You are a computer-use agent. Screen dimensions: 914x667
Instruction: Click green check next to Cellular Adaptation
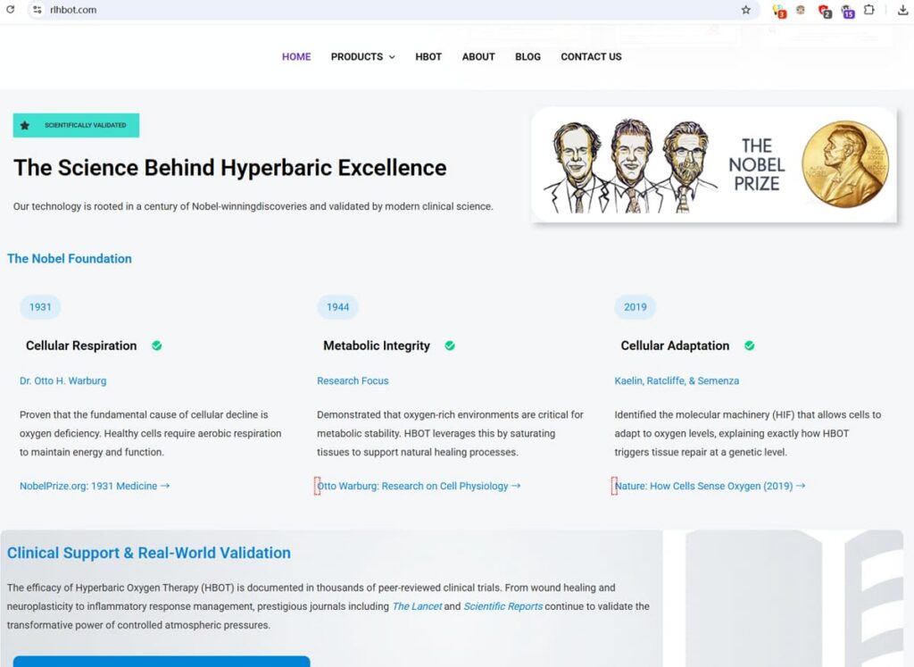(750, 346)
